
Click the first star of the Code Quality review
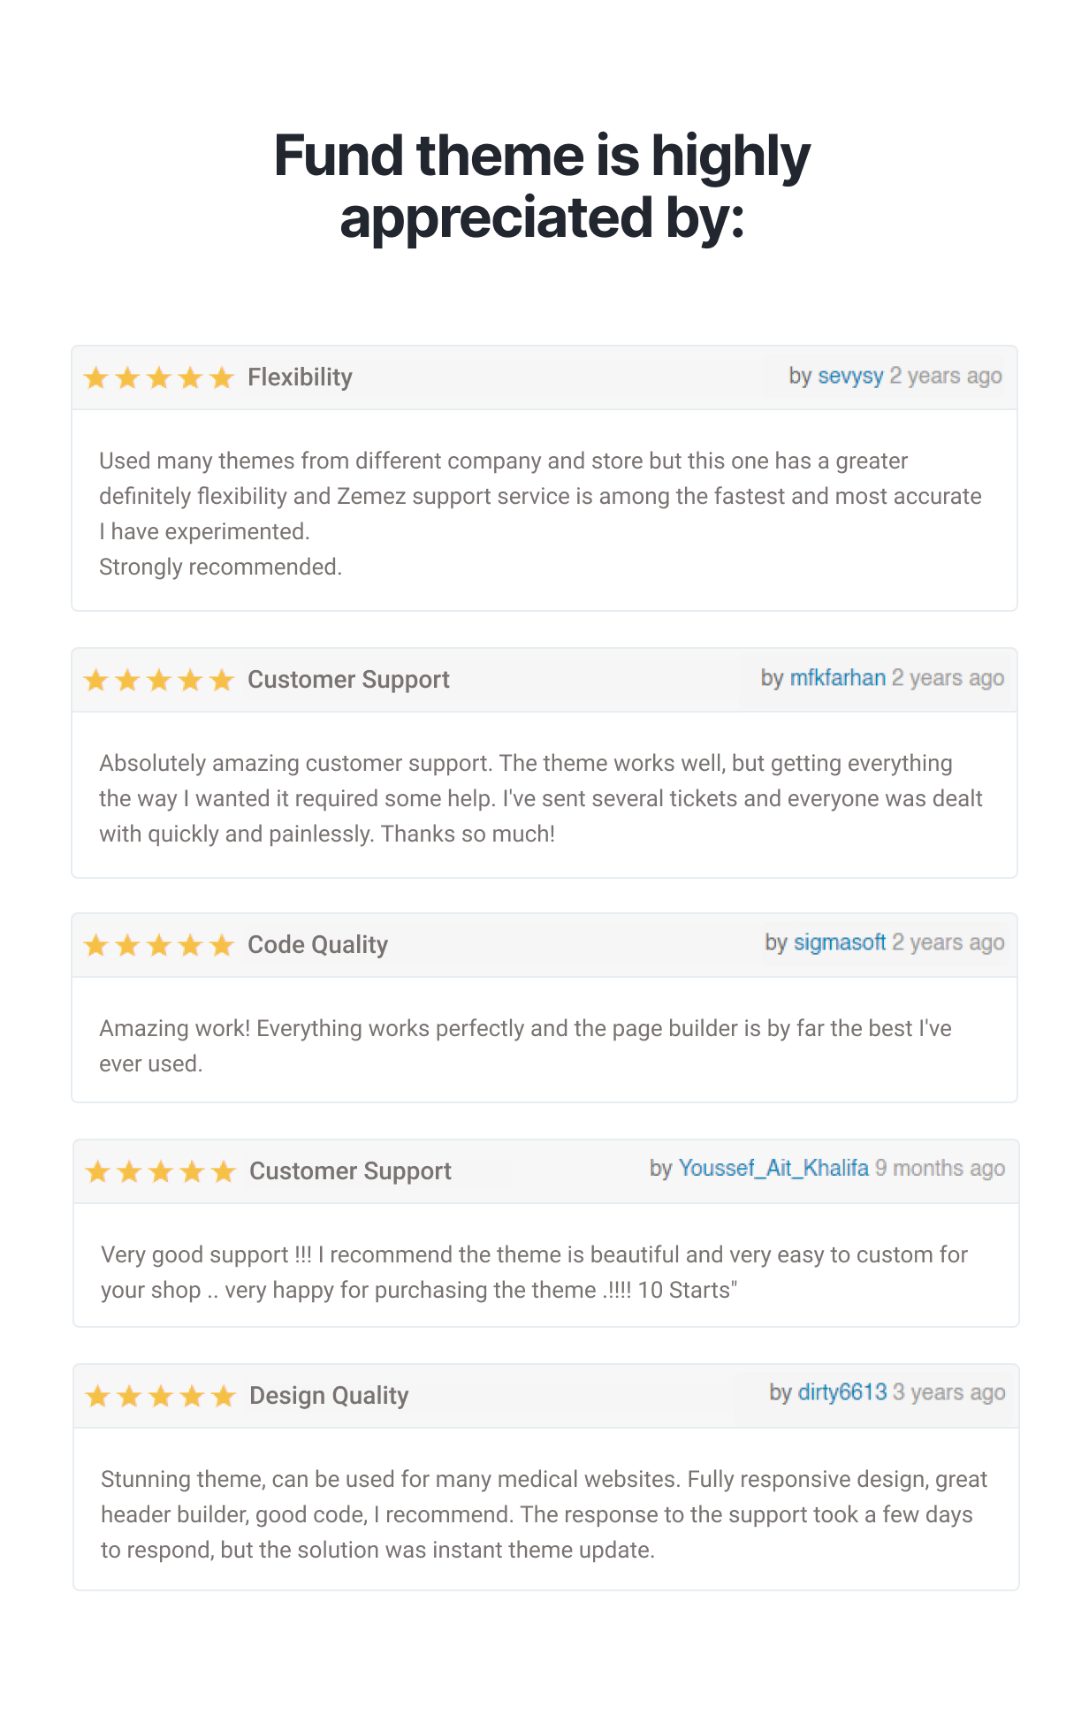pos(95,946)
